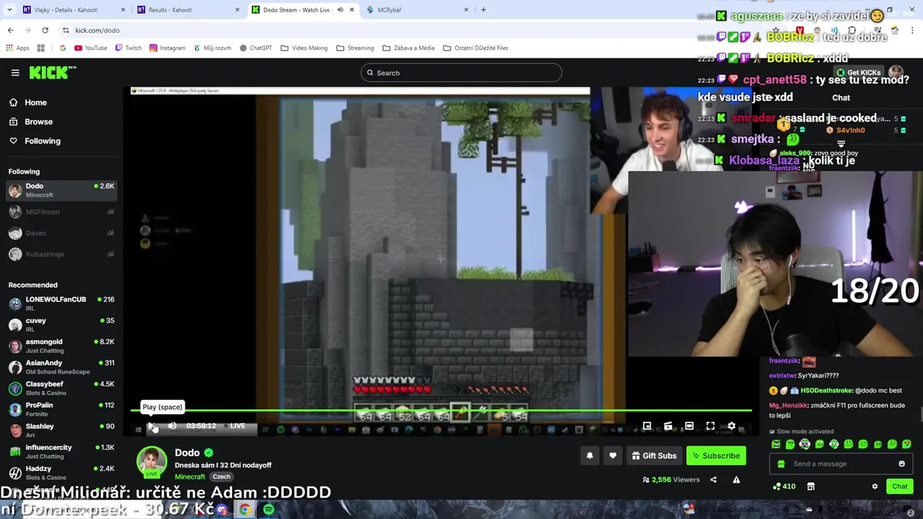Image resolution: width=923 pixels, height=519 pixels.
Task: Open video player settings gear
Action: coord(731,426)
